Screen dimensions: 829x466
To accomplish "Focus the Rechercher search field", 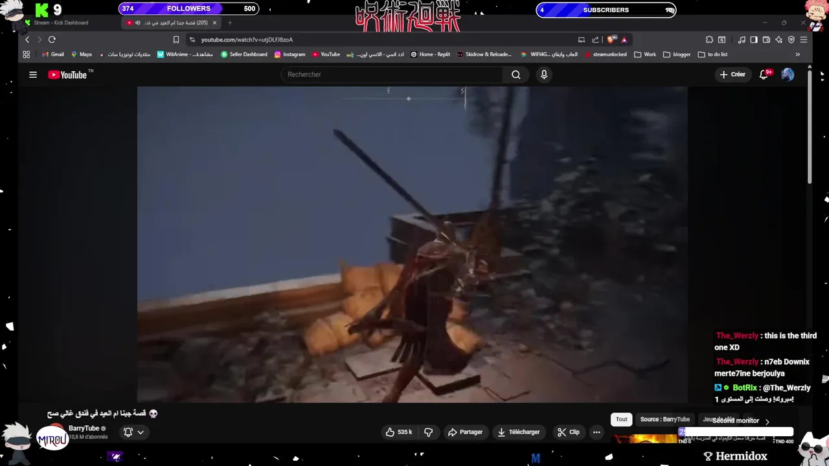I will click(393, 74).
